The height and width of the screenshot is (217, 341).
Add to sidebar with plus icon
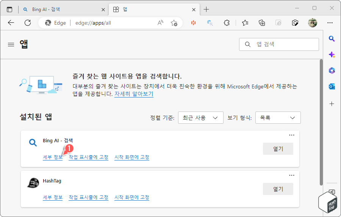pyautogui.click(x=332, y=104)
